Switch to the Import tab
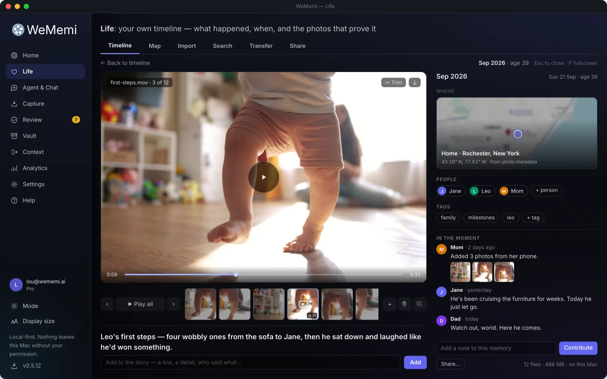 [187, 46]
